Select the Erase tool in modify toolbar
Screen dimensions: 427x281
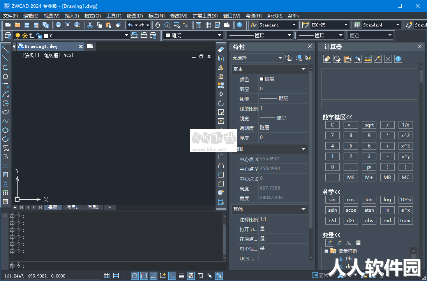[x=221, y=49]
